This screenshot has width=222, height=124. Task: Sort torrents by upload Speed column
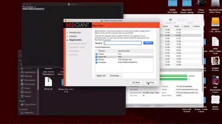coord(196,26)
